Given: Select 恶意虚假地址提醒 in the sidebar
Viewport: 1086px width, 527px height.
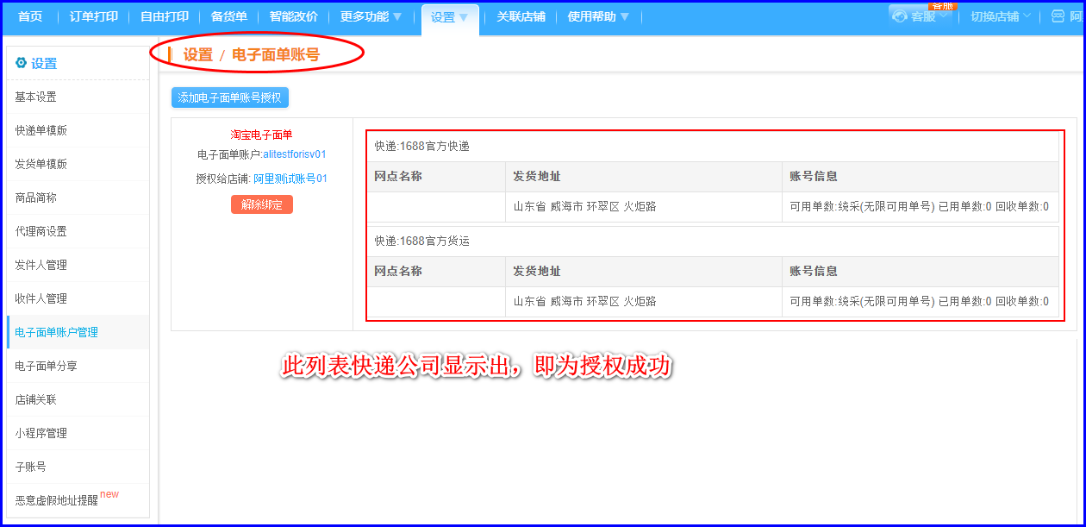Looking at the screenshot, I should [78, 500].
